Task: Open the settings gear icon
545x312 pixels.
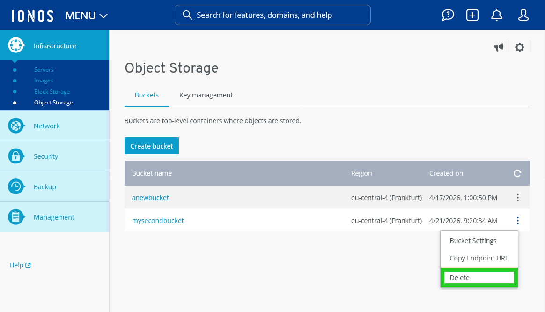Action: point(520,47)
